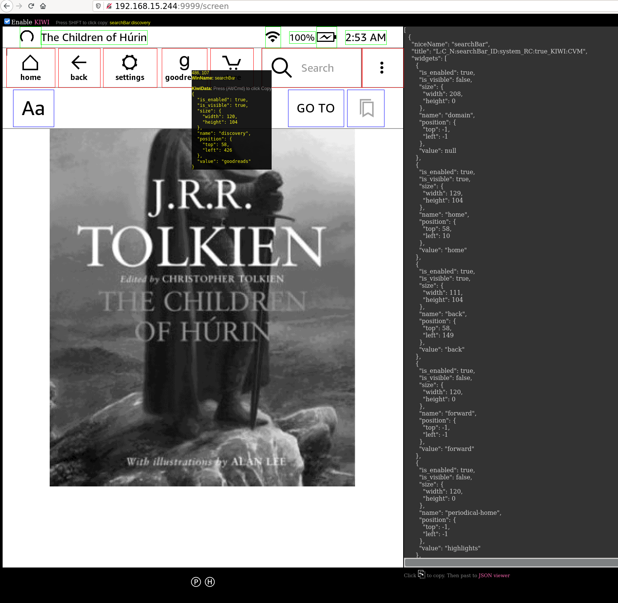Click the battery charging icon

point(327,37)
